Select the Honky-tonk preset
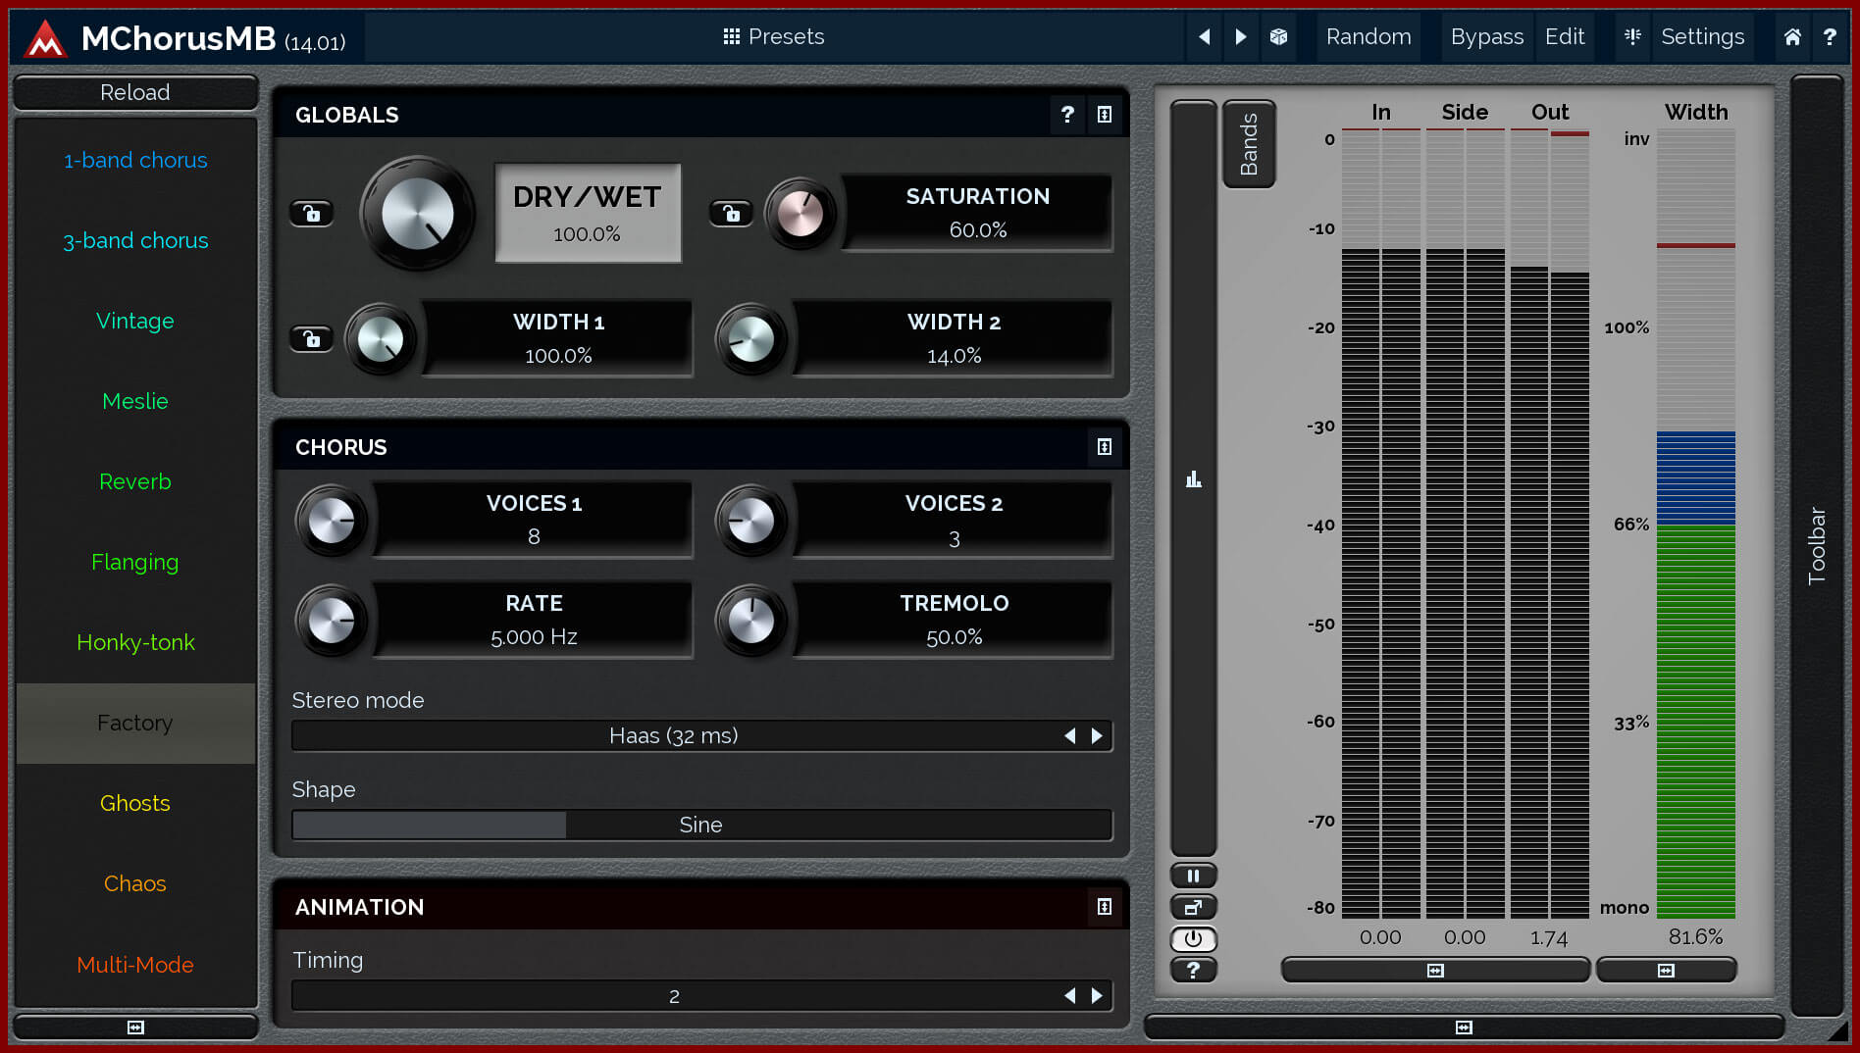The height and width of the screenshot is (1053, 1860). click(x=135, y=642)
